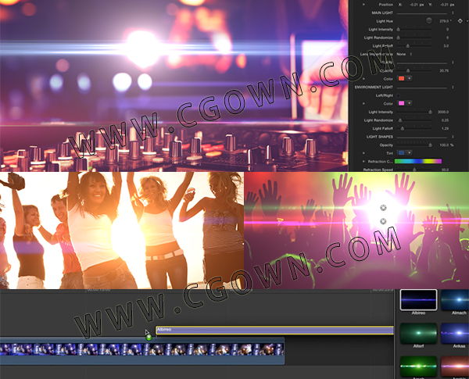This screenshot has height=379, width=469.
Task: Select the video filmstrip clip in timeline
Action: pyautogui.click(x=142, y=351)
